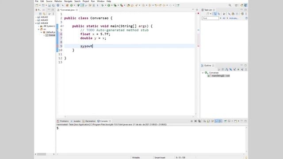Switch to the Javadoc tab

pyautogui.click(x=76, y=121)
